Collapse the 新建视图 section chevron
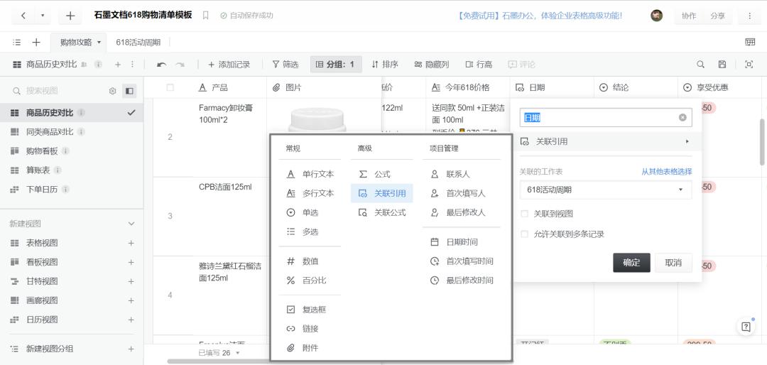Image resolution: width=767 pixels, height=365 pixels. [131, 224]
